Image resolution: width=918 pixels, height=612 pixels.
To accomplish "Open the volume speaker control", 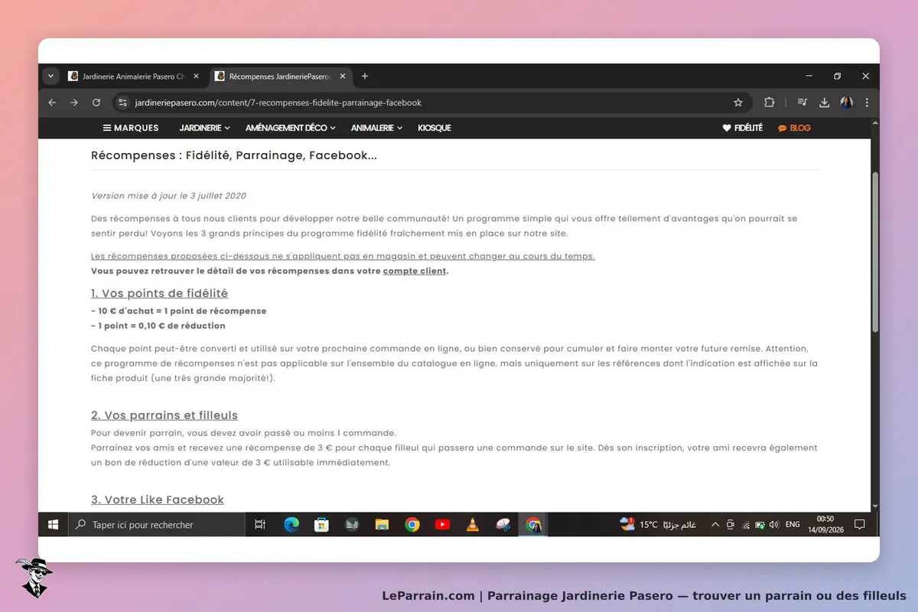I will click(x=774, y=525).
